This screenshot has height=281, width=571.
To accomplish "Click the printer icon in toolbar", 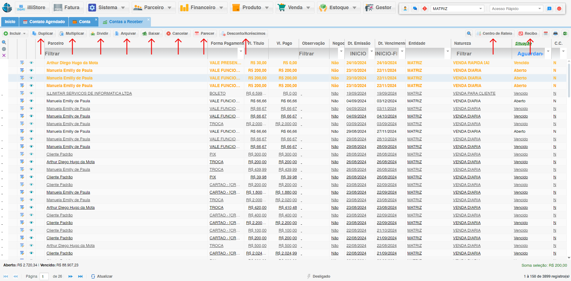I will point(555,33).
